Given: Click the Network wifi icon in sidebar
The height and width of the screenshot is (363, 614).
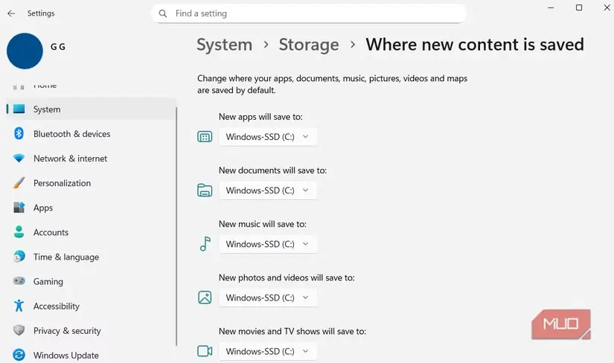Looking at the screenshot, I should (19, 158).
